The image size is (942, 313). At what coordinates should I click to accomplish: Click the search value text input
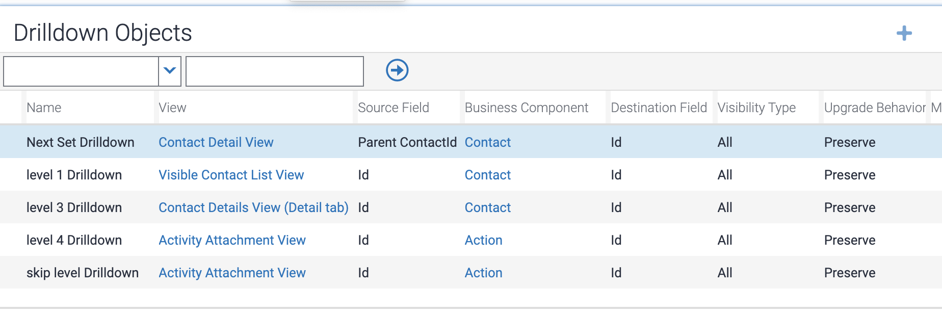(x=275, y=71)
